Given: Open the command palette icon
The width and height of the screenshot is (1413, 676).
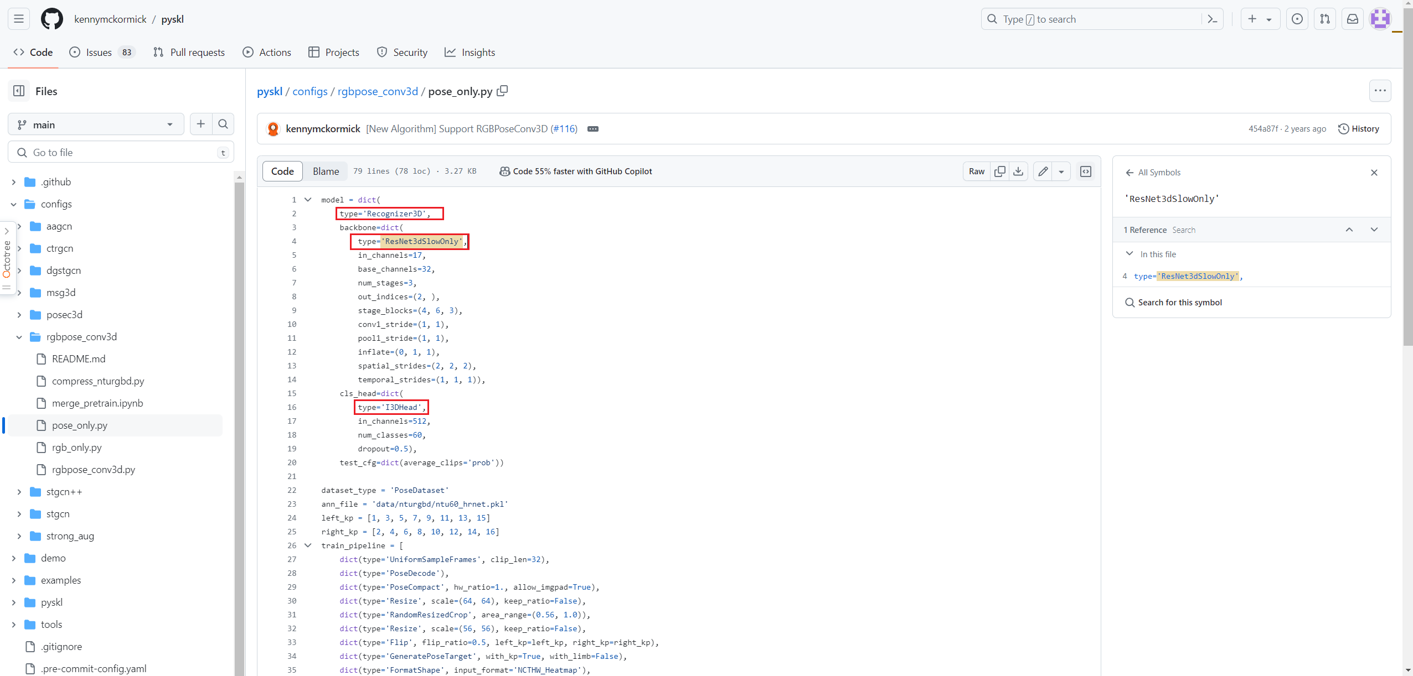Looking at the screenshot, I should (1212, 19).
